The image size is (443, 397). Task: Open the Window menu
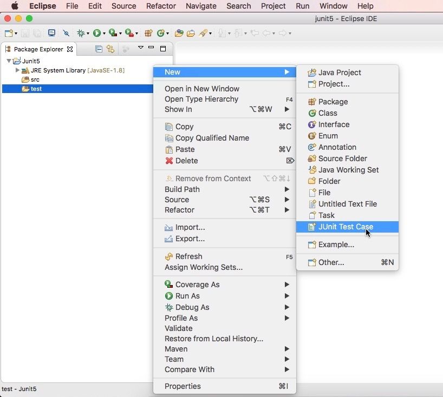click(334, 6)
